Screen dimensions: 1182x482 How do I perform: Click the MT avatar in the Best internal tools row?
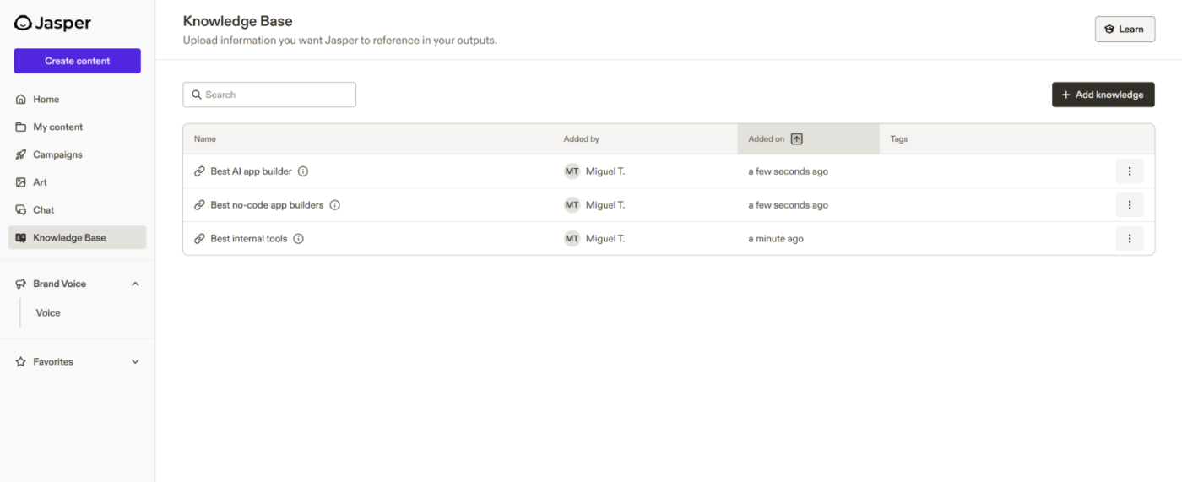click(572, 239)
